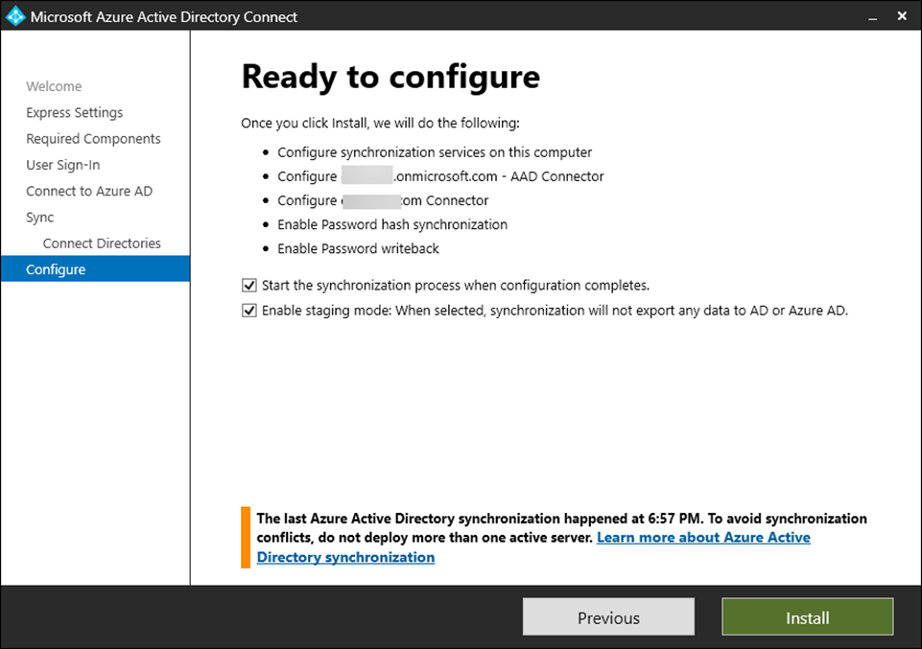The image size is (922, 649).
Task: Select the highlighted Configure step
Action: click(56, 269)
